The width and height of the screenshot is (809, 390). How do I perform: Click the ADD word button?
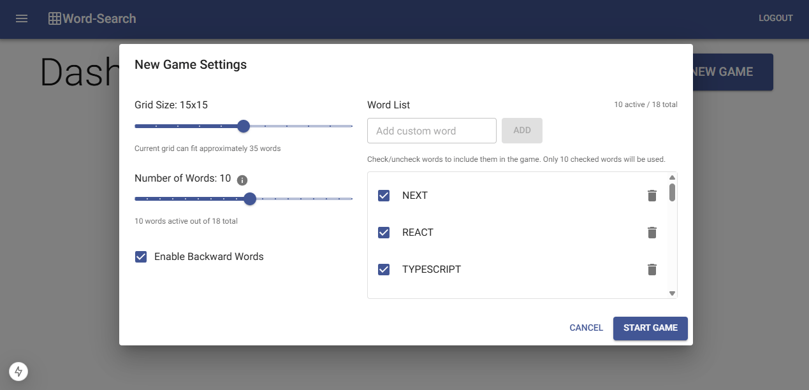(521, 131)
